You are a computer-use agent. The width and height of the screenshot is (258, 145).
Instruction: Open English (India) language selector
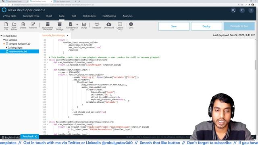(x=11, y=137)
